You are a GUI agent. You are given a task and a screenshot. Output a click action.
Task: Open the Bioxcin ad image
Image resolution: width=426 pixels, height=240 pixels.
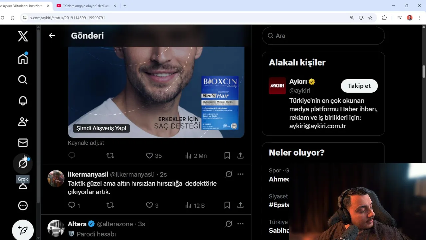point(156,92)
